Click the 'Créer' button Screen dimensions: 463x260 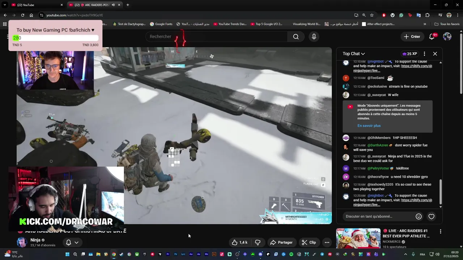(412, 36)
